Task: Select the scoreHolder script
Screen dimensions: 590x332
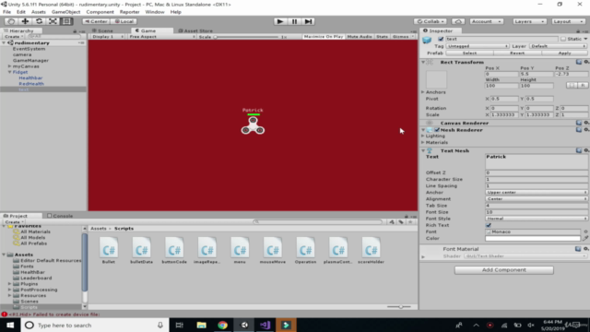Action: point(371,250)
